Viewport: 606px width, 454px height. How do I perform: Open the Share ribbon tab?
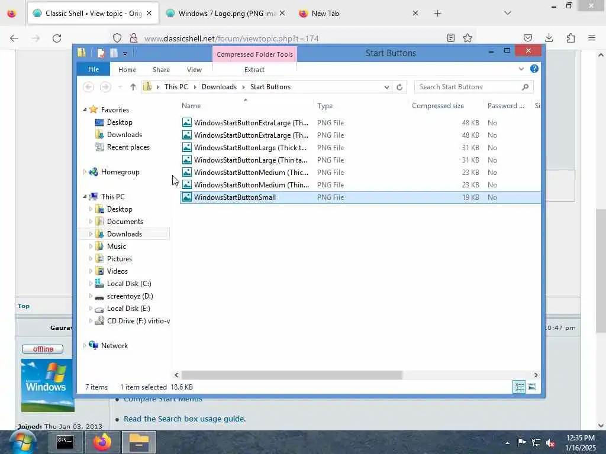coord(161,70)
